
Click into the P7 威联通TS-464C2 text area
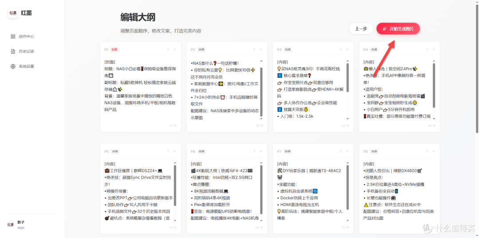(313, 191)
